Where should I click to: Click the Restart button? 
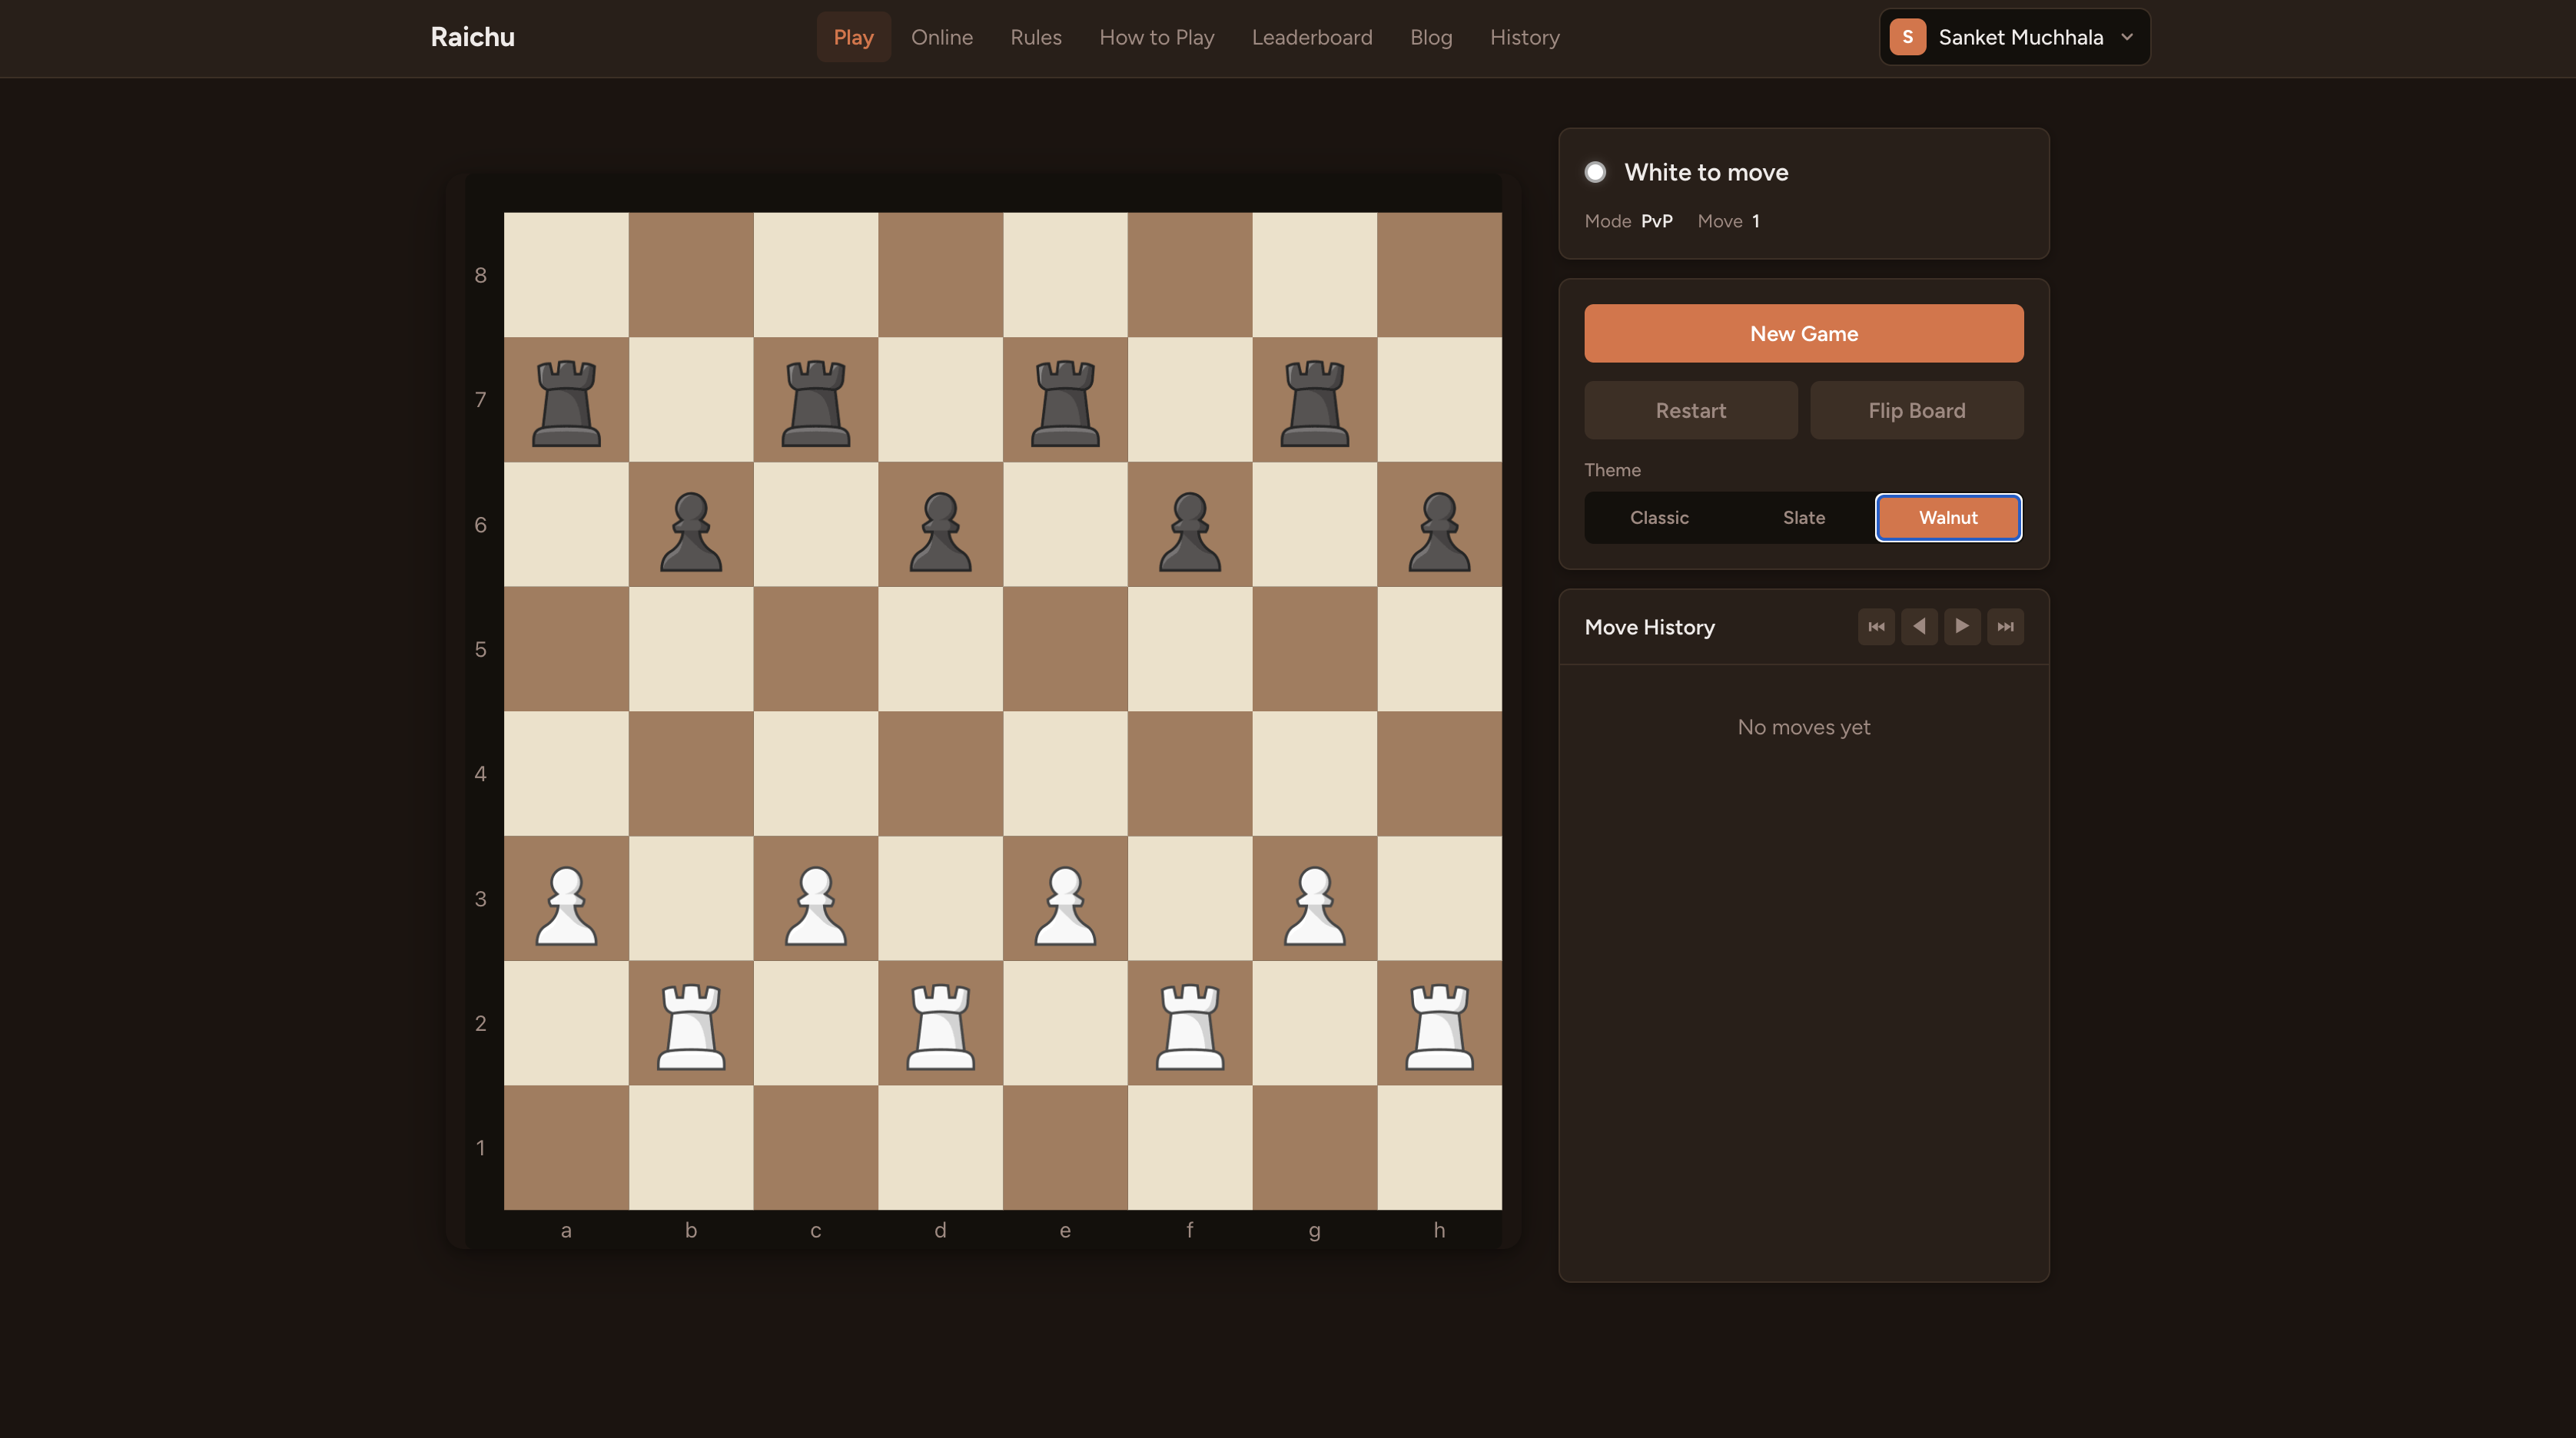1691,411
